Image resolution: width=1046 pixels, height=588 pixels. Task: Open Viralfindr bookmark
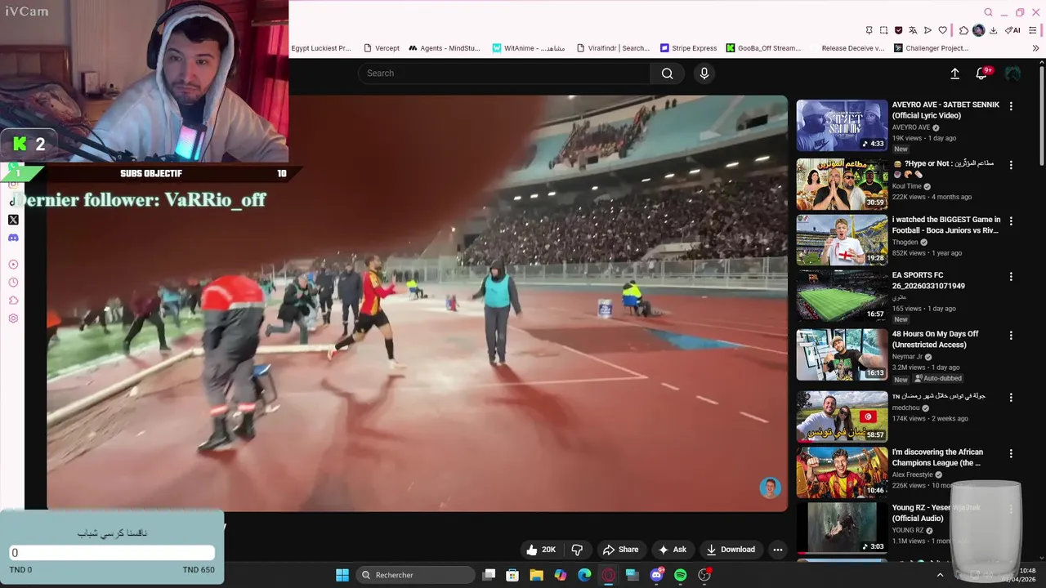[x=613, y=48]
